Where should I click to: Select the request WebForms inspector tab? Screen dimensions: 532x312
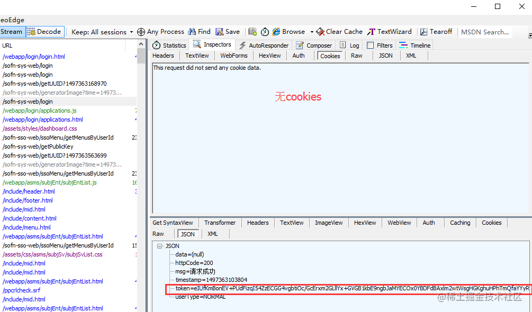click(x=234, y=56)
